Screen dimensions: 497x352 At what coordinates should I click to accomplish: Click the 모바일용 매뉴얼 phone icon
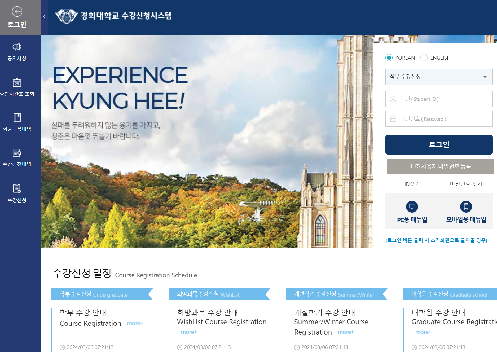click(466, 206)
